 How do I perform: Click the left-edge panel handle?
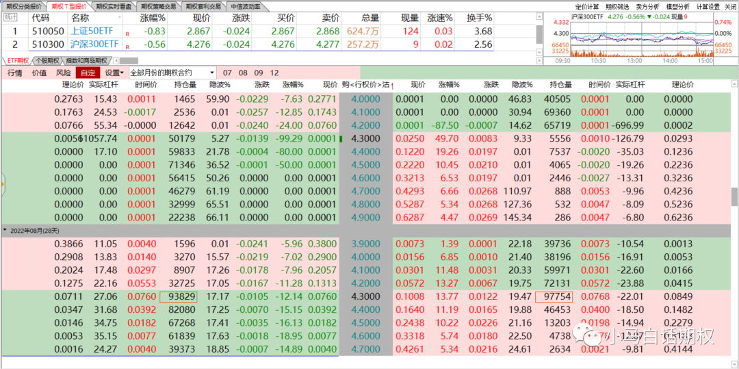point(2,183)
